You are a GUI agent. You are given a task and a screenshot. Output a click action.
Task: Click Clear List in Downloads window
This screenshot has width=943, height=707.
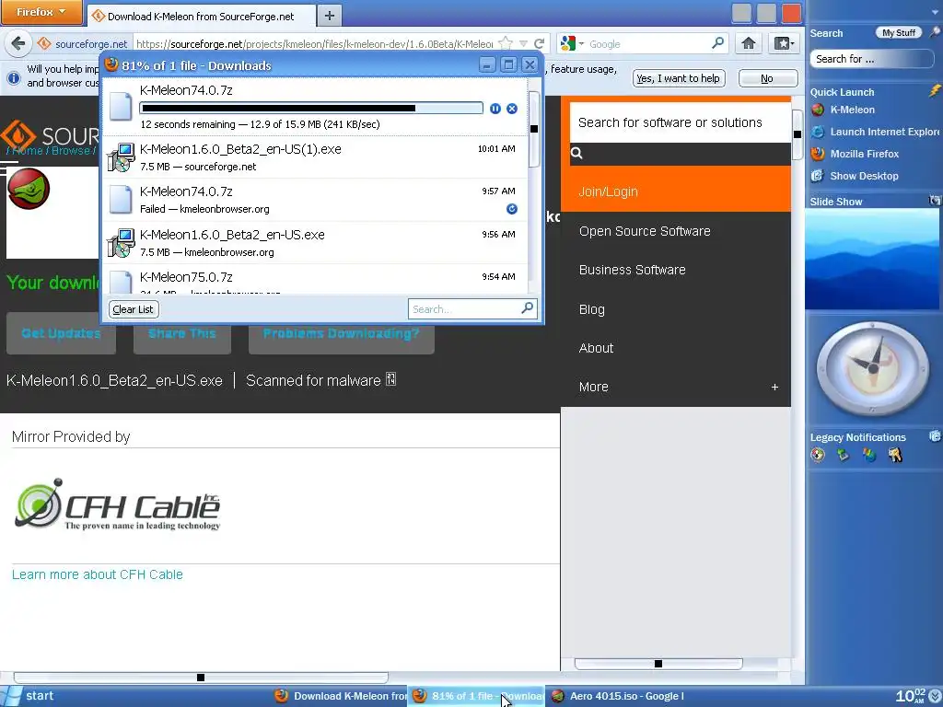tap(133, 309)
